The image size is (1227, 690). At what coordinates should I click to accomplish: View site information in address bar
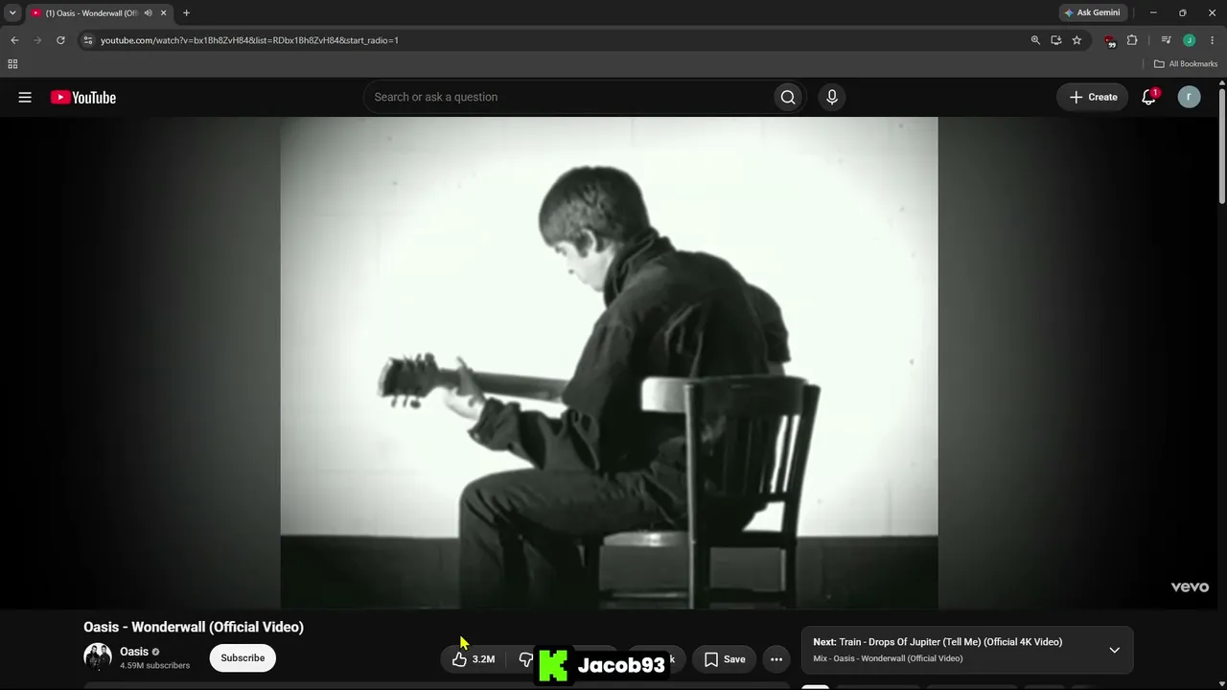(87, 40)
